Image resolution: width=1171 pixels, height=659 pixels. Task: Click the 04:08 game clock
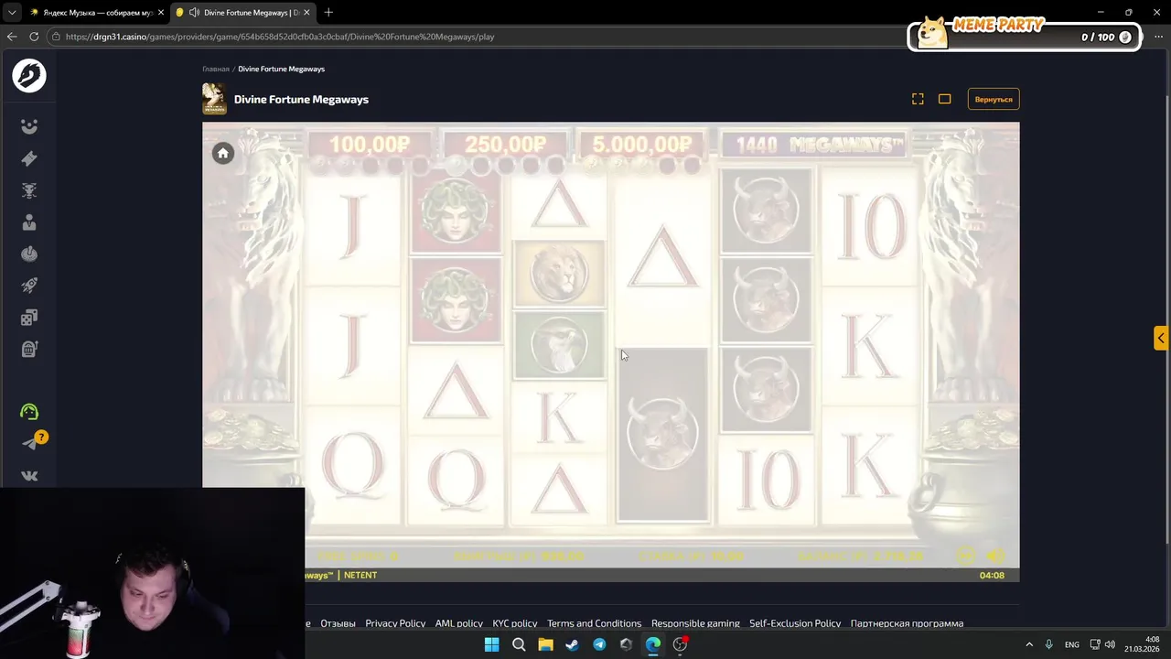pos(992,575)
